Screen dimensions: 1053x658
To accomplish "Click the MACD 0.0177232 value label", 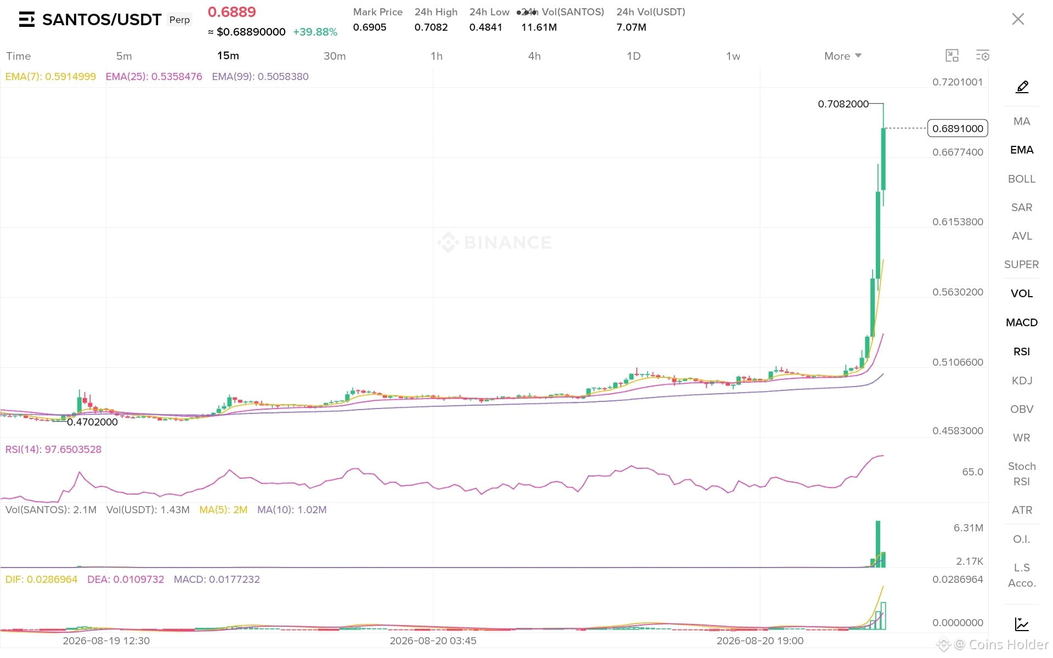I will click(217, 580).
